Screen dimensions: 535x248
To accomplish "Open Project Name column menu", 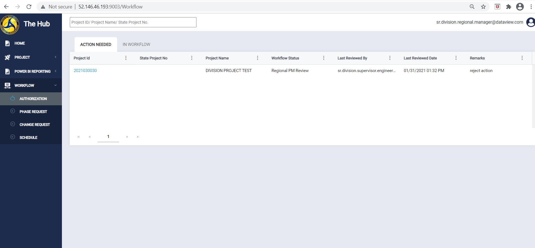I will click(x=258, y=58).
